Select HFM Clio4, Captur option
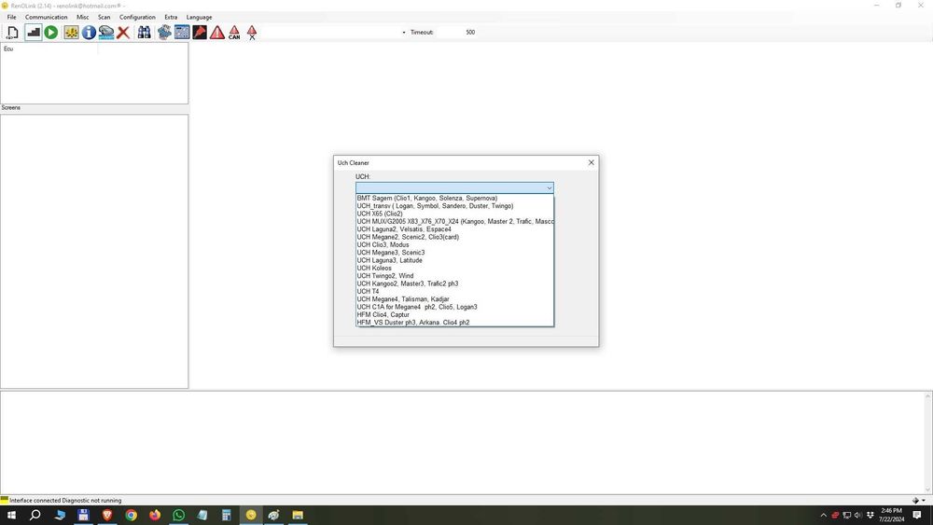 pos(454,314)
